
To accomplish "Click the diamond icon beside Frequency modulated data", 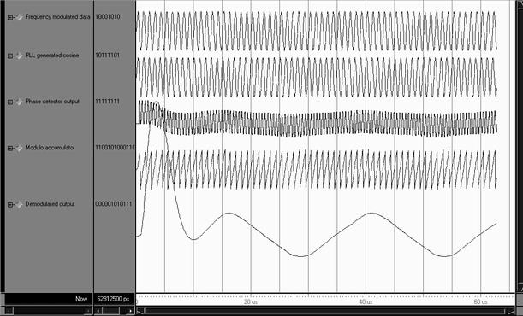I will [x=20, y=17].
